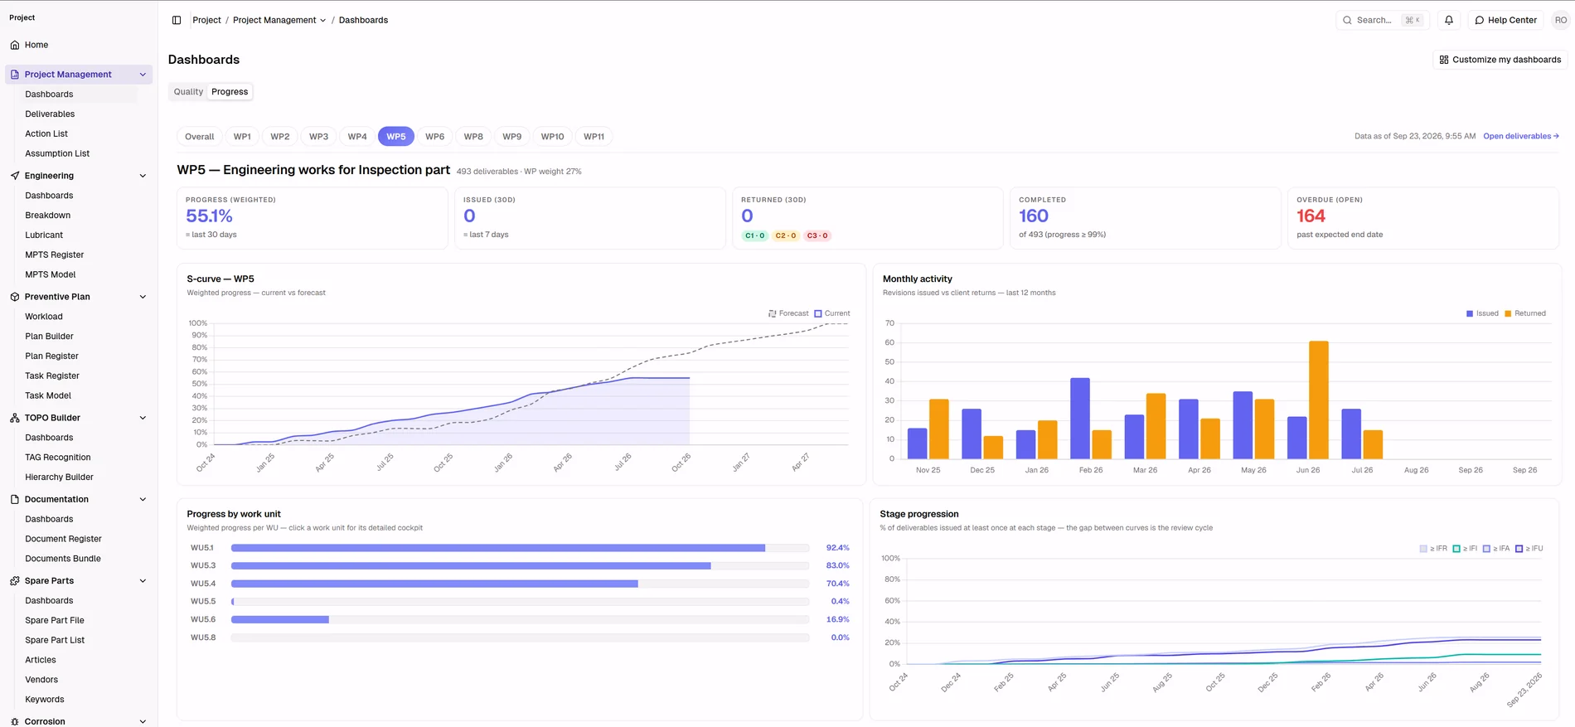Collapse the TOPO Builder section chevron
Screen dimensions: 1575x727
pos(143,418)
